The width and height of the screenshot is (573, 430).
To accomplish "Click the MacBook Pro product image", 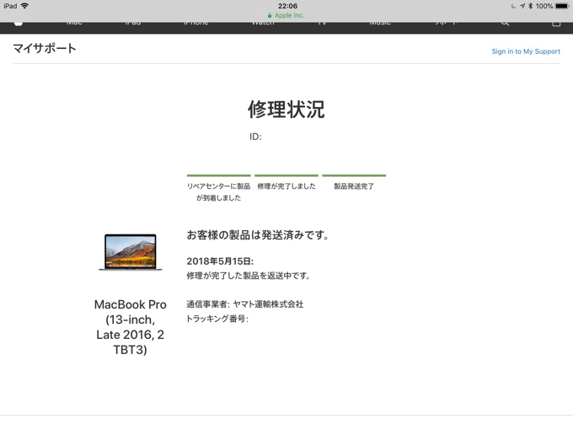I will [131, 252].
